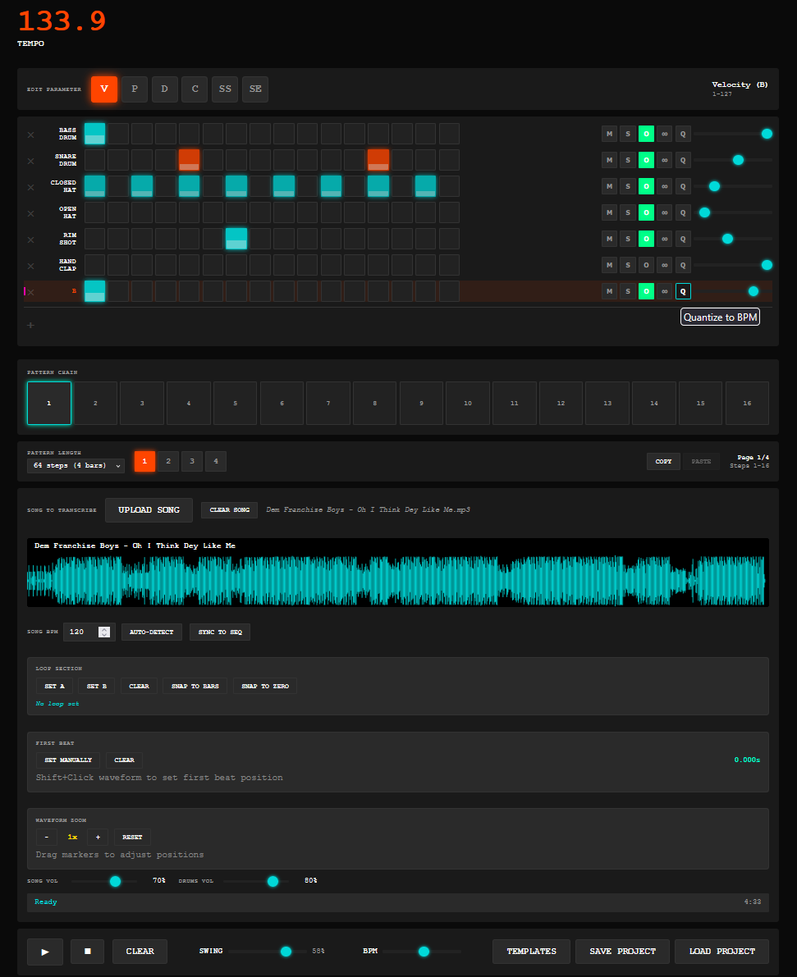Start playback with the play button
The height and width of the screenshot is (977, 797).
pos(45,952)
